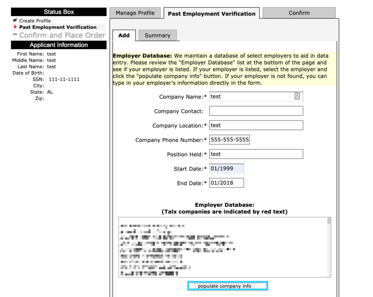Focus the Position Held text box
The image size is (373, 297).
[256, 154]
